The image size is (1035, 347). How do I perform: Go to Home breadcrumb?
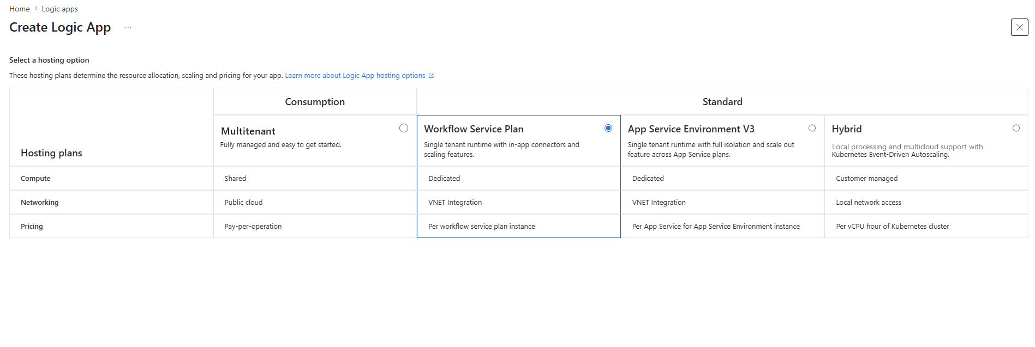[20, 9]
